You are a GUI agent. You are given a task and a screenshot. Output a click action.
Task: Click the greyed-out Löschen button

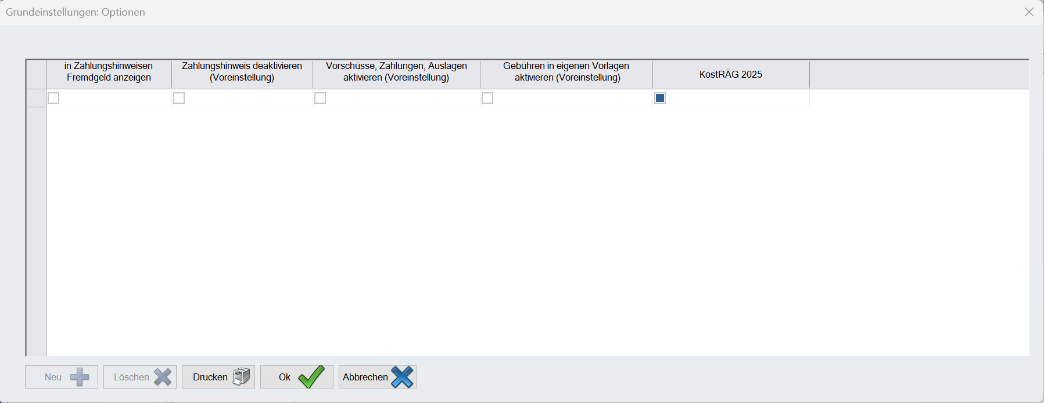point(140,377)
